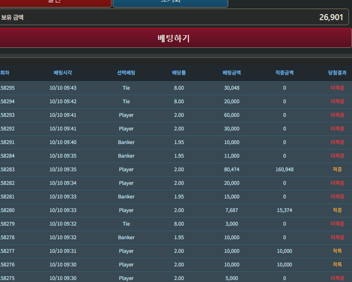Image resolution: width=352 pixels, height=282 pixels.
Task: Click the payout amount 160,948
Action: pyautogui.click(x=284, y=169)
